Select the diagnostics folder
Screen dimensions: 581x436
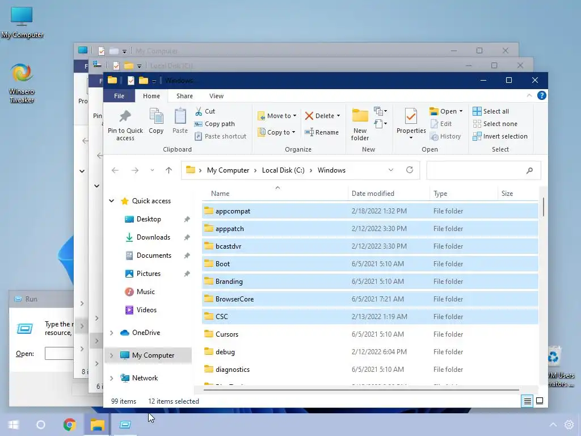pyautogui.click(x=370, y=369)
